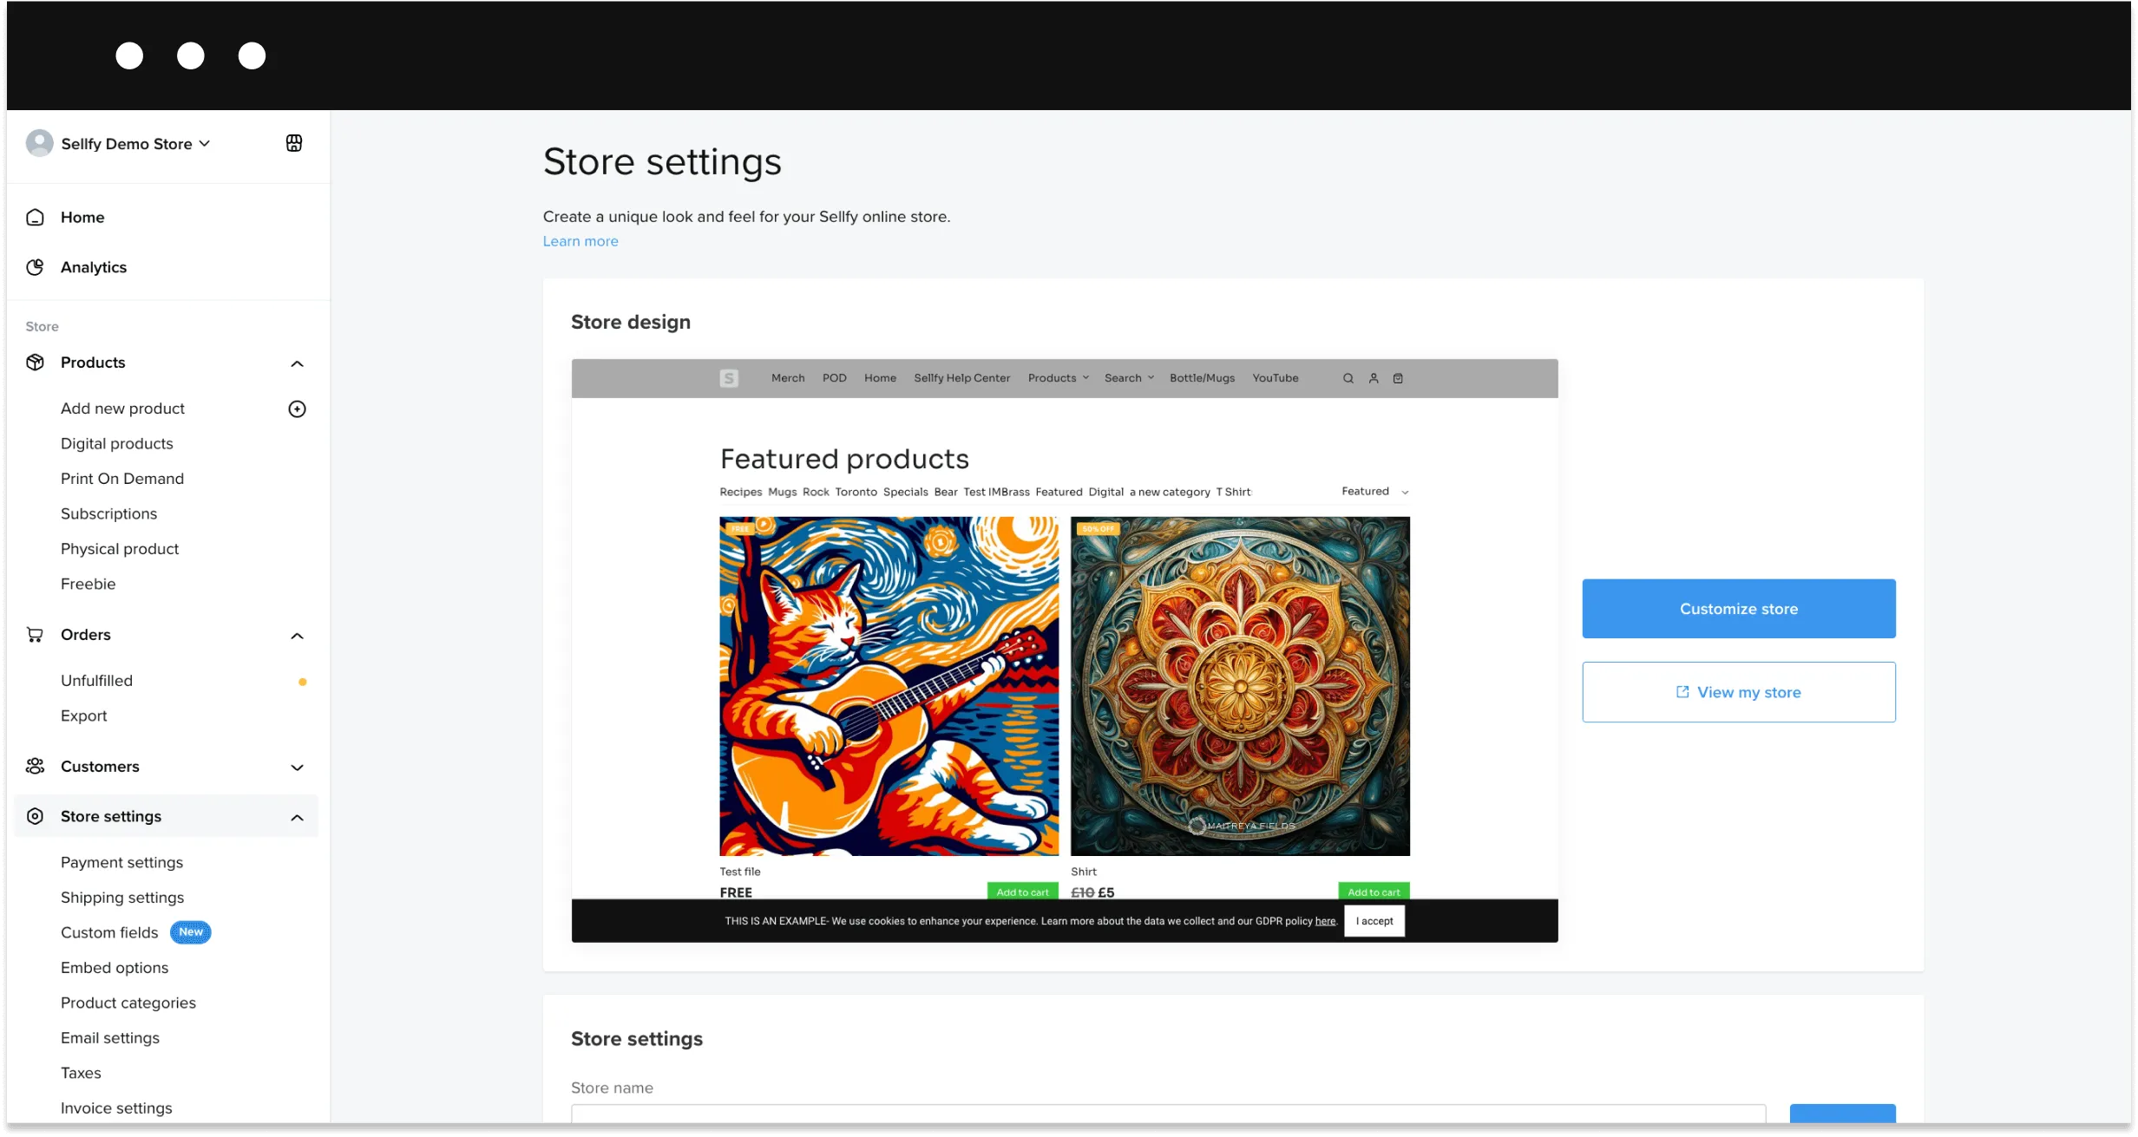
Task: Click the View my store button
Action: (x=1739, y=692)
